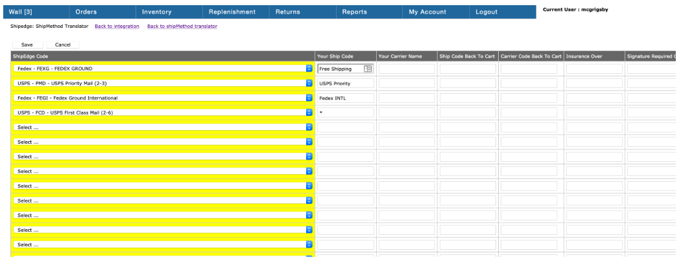The width and height of the screenshot is (681, 264).
Task: Click Your Carrier Name field in USPS Priority row
Action: 407,83
